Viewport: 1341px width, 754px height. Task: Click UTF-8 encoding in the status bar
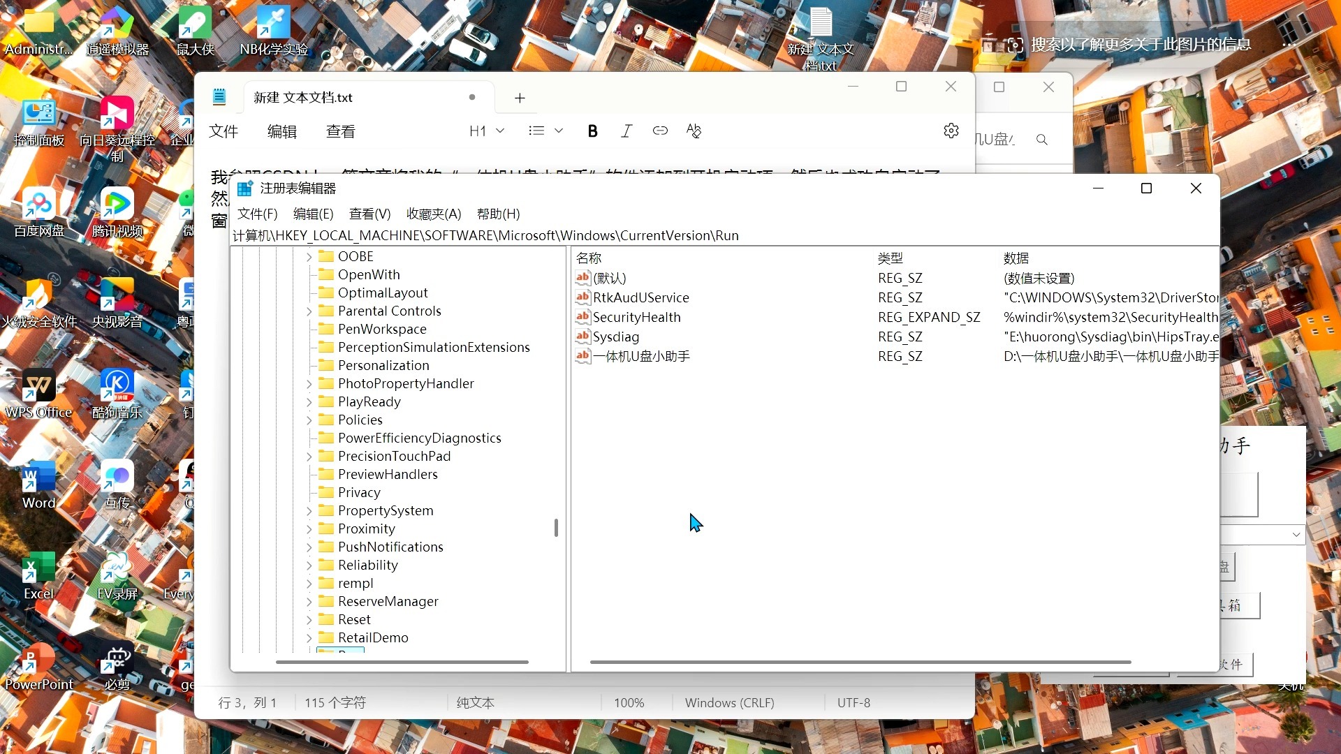click(853, 702)
